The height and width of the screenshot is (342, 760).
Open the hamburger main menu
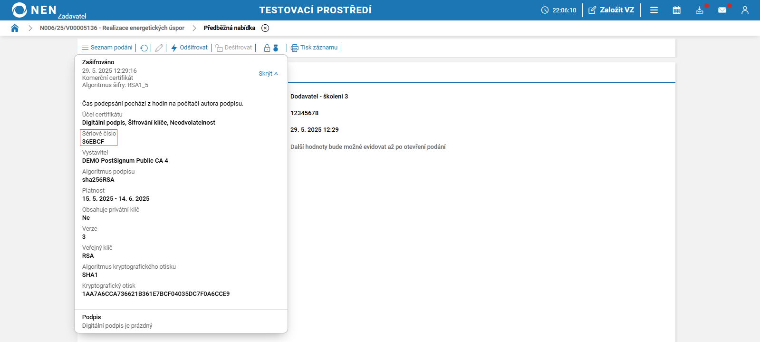click(x=654, y=10)
